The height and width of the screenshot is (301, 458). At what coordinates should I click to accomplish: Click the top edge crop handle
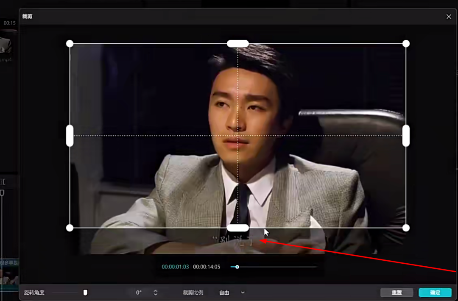click(x=238, y=44)
